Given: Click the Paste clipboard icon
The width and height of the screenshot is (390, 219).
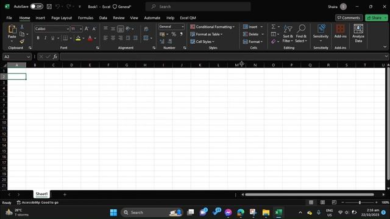Looking at the screenshot, I should (x=12, y=29).
